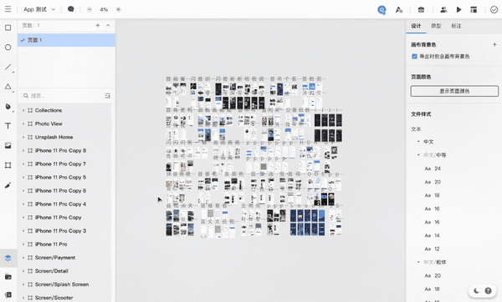This screenshot has height=302, width=502.
Task: Collapse the 中文 text style group
Action: [418, 142]
